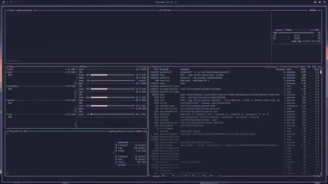Screen dimensions: 328x184
Task: Click the 2000ms update interval value
Action: tap(313, 10)
